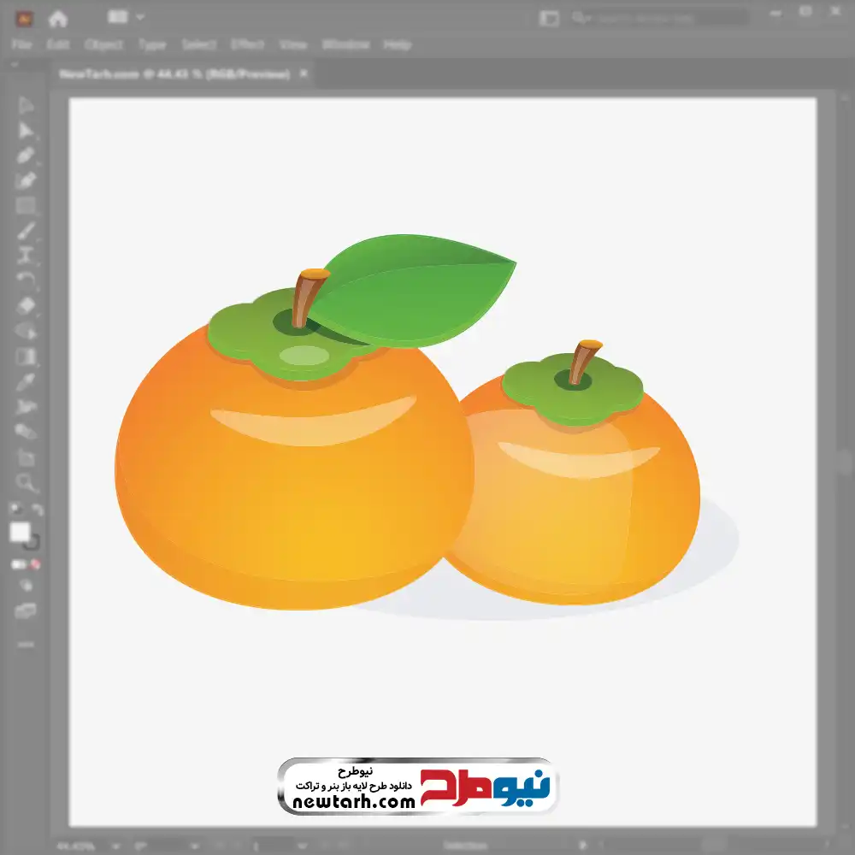Select the Eyedropper tool
The height and width of the screenshot is (855, 855).
tap(26, 381)
